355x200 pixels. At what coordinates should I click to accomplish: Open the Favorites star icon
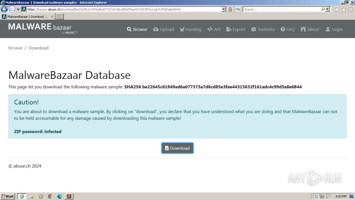coord(344,10)
